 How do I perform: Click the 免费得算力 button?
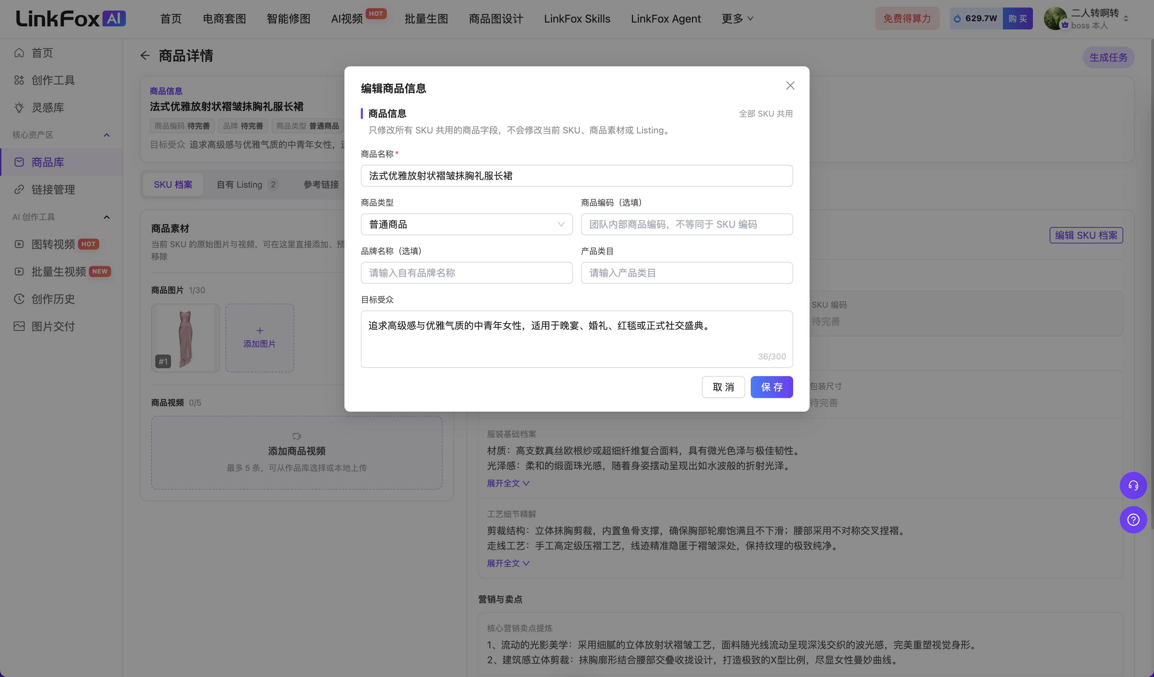coord(907,18)
